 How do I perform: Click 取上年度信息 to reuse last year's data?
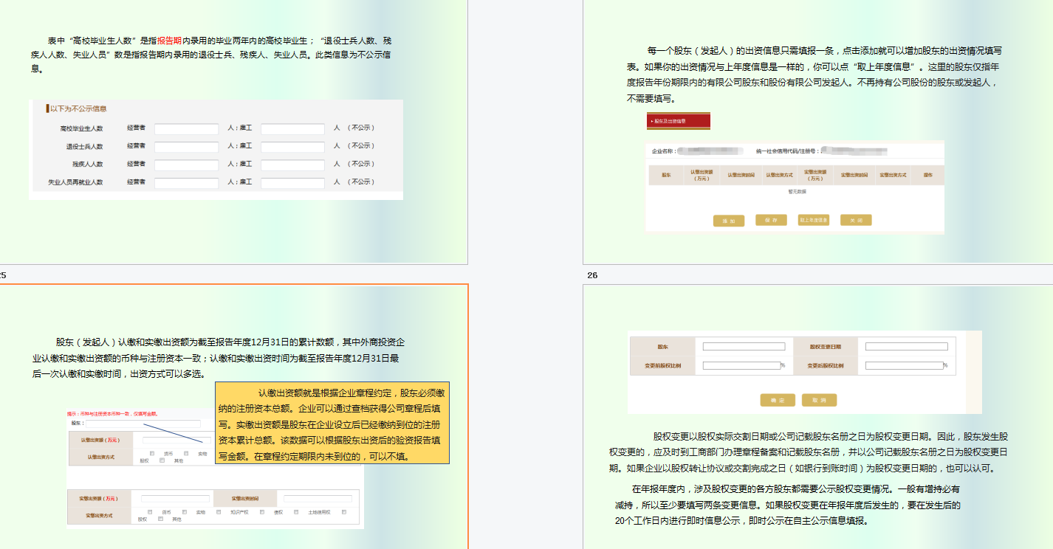(812, 220)
